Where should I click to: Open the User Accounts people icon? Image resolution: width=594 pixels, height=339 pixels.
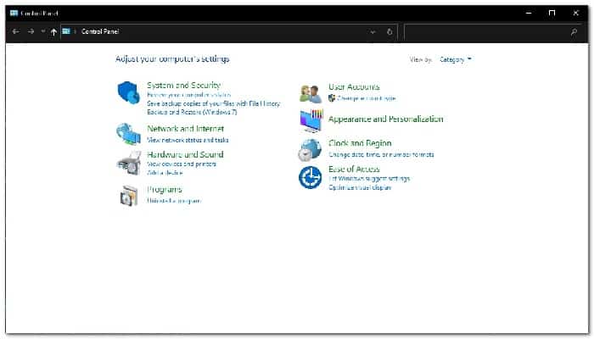click(311, 94)
